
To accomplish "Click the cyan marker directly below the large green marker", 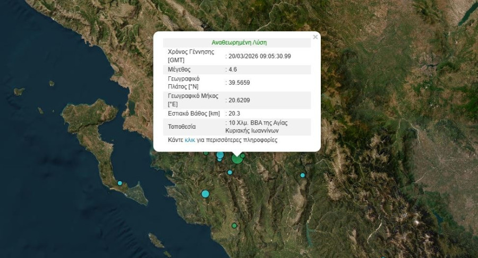I will 230,172.
